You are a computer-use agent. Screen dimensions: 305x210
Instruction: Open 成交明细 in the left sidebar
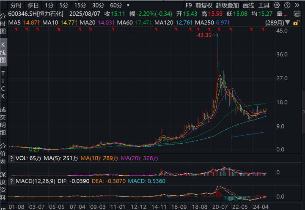pos(3,121)
